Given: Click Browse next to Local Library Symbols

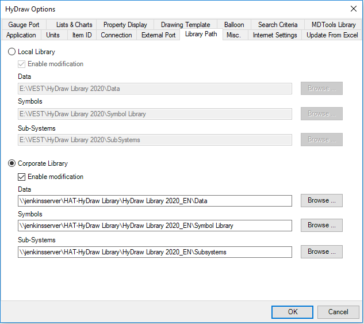Looking at the screenshot, I should pos(321,113).
